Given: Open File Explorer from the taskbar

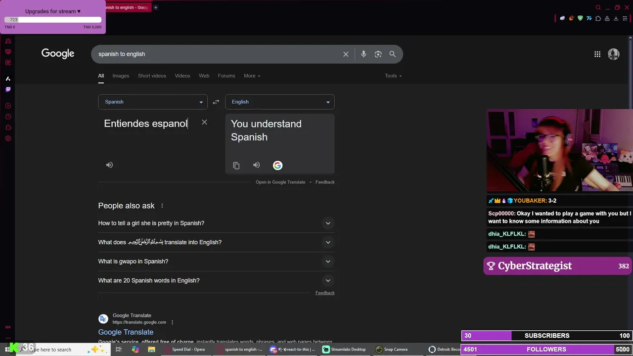Looking at the screenshot, I should point(151,350).
